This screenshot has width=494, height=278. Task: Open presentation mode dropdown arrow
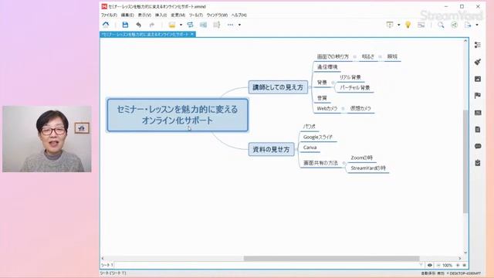399,25
